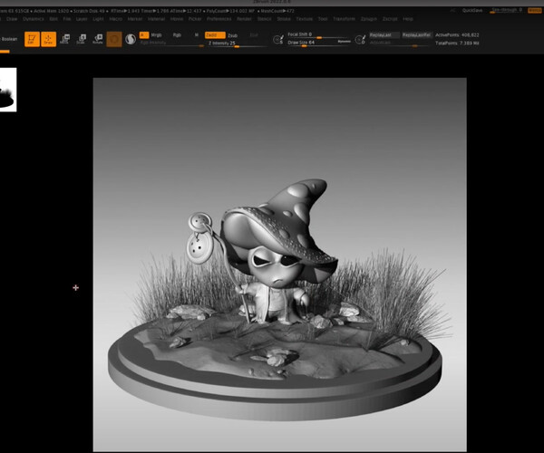The height and width of the screenshot is (453, 544).
Task: Click the gizmo 3D button
Action: pyautogui.click(x=114, y=39)
